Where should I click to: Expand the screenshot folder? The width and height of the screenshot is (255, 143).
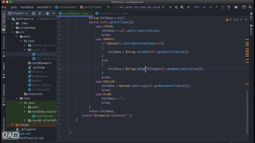point(12,27)
